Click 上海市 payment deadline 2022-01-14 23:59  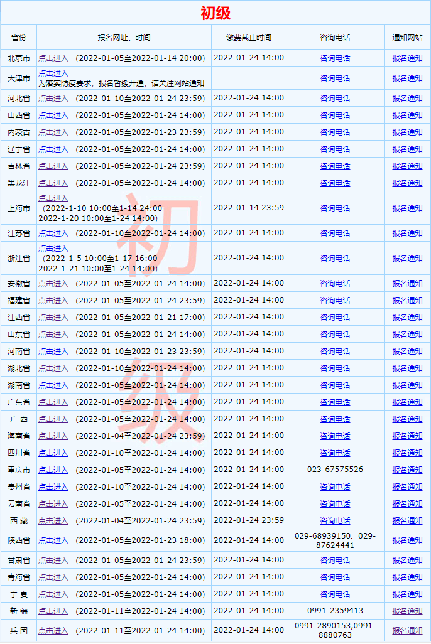tap(249, 208)
